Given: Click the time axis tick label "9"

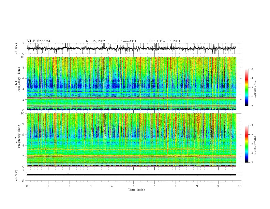Looking at the screenshot, I should point(218,186).
